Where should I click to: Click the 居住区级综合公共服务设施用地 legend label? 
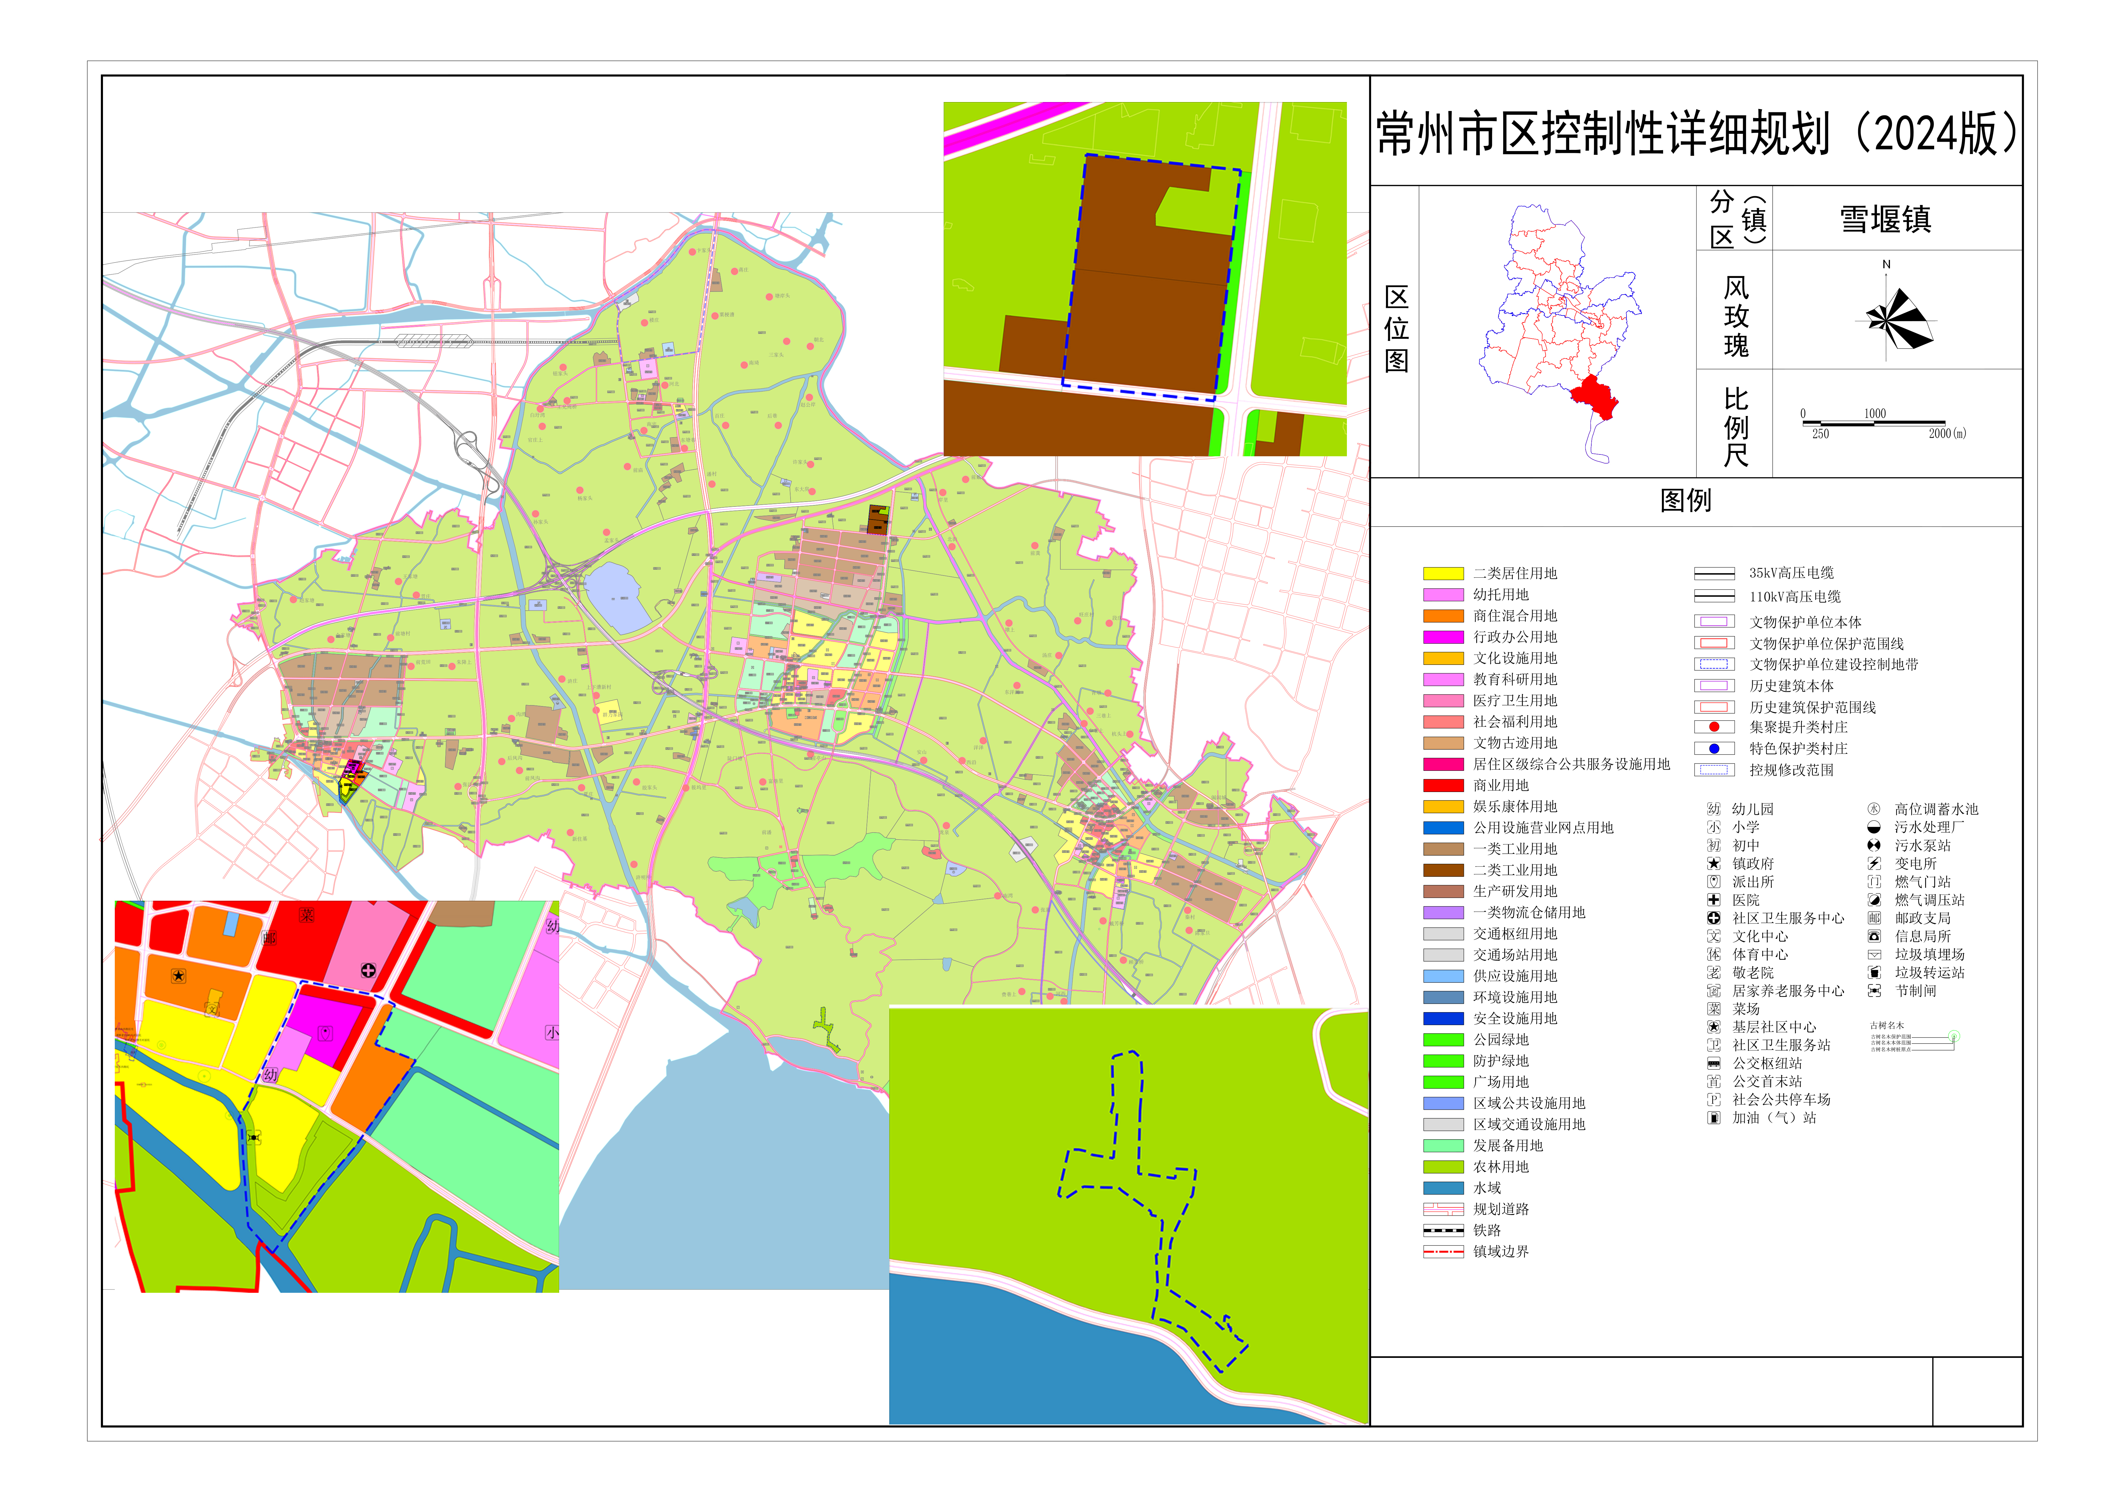point(1572,764)
